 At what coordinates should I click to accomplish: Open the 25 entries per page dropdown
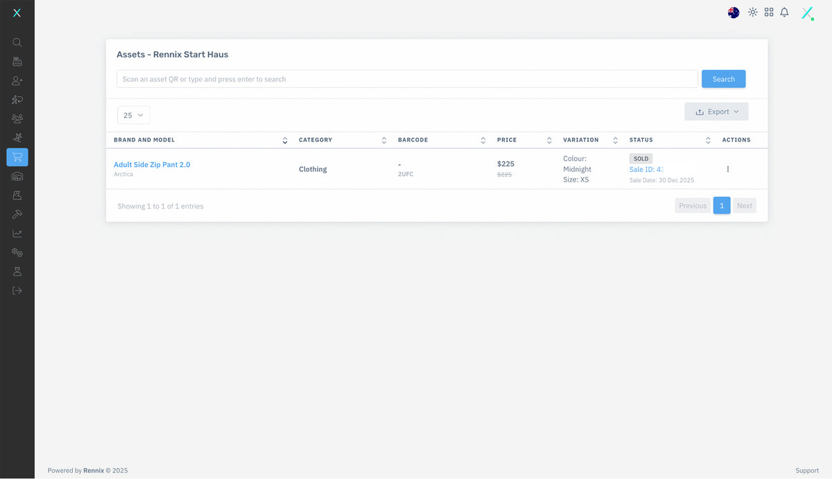point(133,115)
